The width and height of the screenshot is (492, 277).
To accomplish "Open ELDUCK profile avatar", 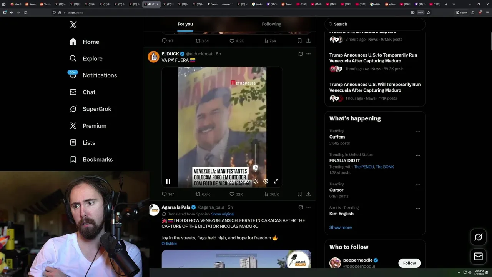I will (154, 57).
